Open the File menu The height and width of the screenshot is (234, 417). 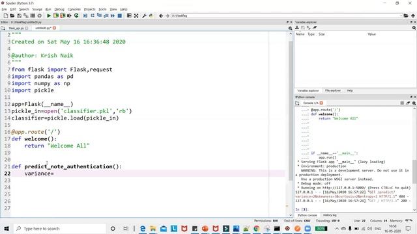5,9
